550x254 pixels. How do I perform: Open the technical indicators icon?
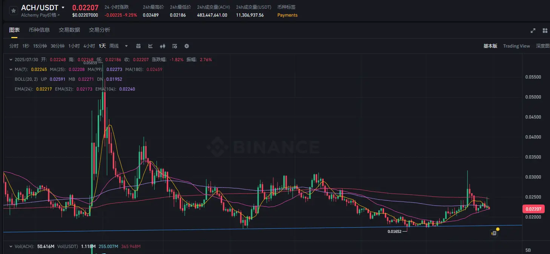[x=151, y=46]
